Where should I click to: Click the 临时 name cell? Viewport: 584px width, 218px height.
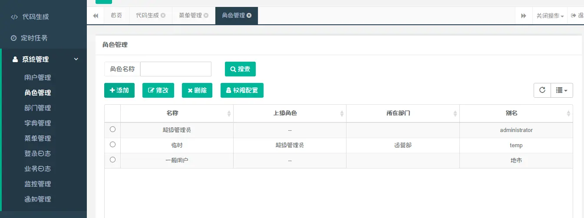[177, 145]
